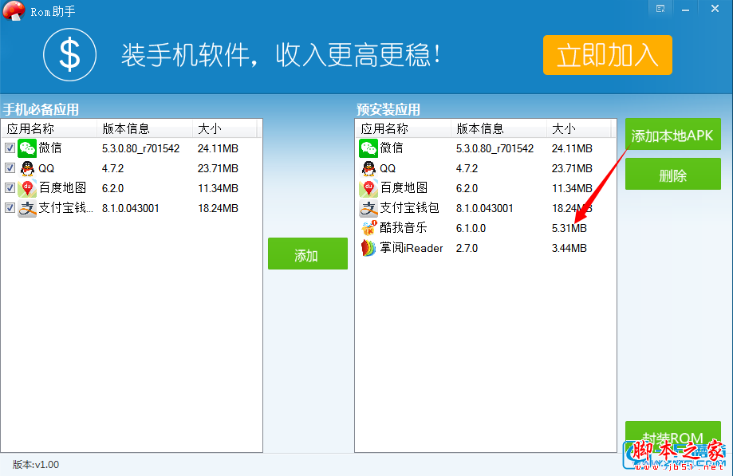Click size 24.11MB in the left list
Viewport: 733px width, 476px height.
point(218,148)
